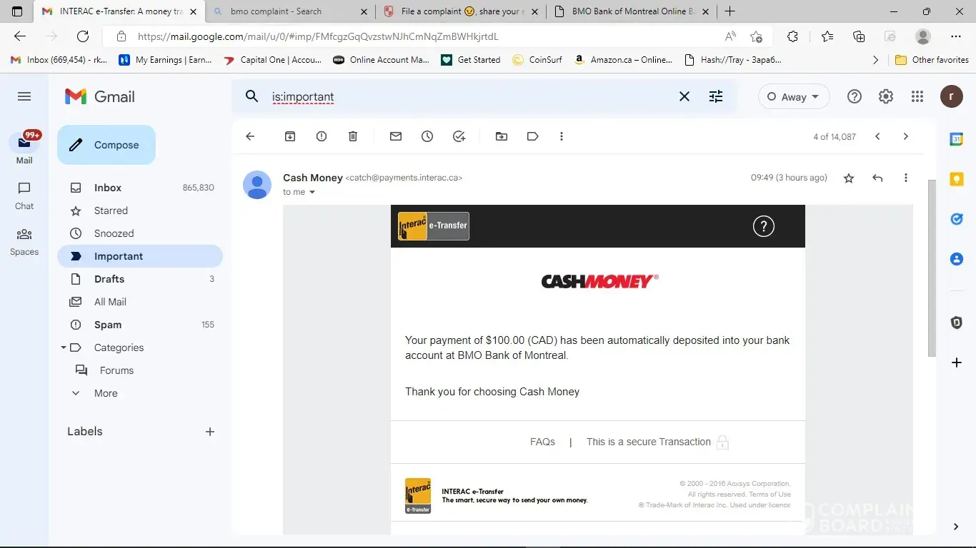Open the Inbox folder
Image resolution: width=976 pixels, height=548 pixels.
pos(140,188)
